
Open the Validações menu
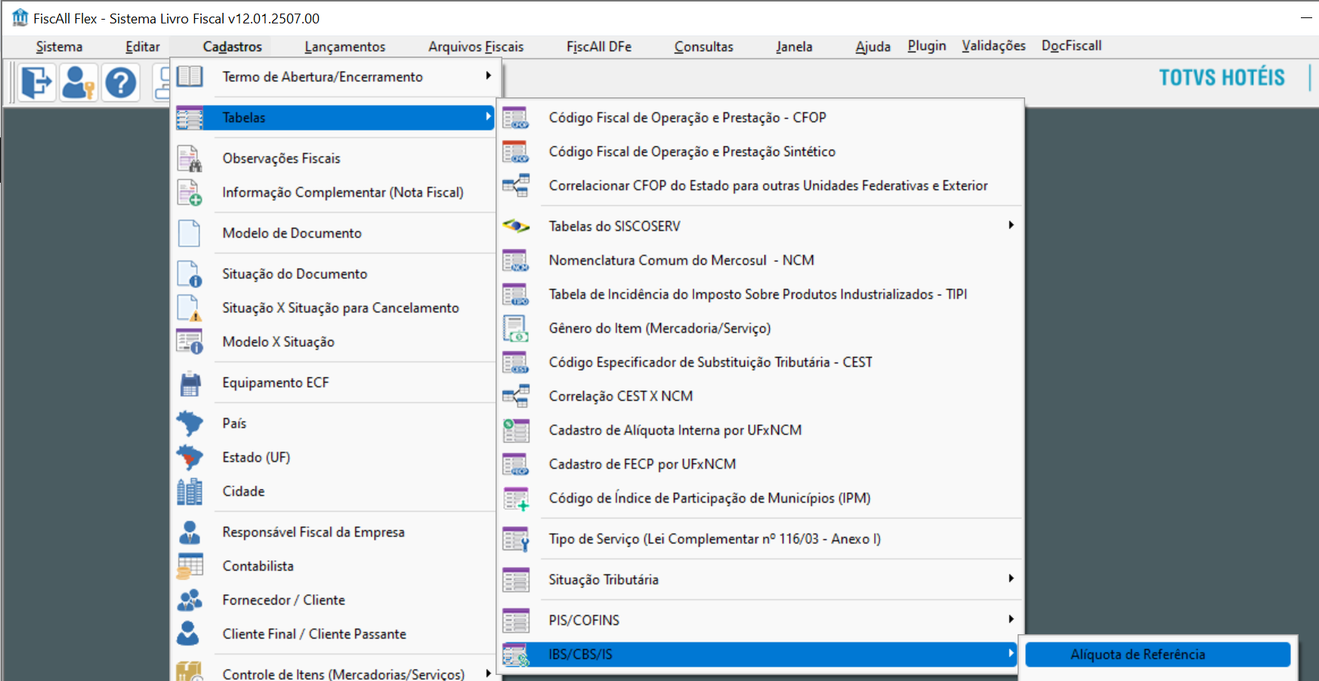pos(993,46)
